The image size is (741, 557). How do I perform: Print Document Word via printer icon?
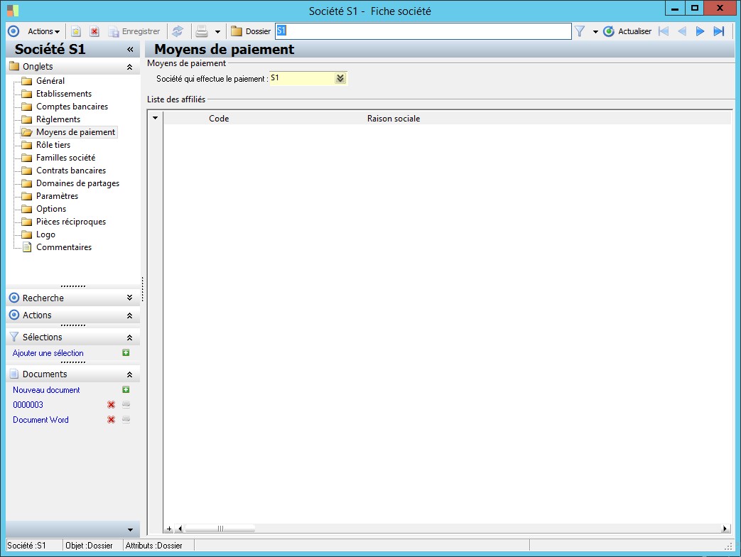[x=126, y=419]
